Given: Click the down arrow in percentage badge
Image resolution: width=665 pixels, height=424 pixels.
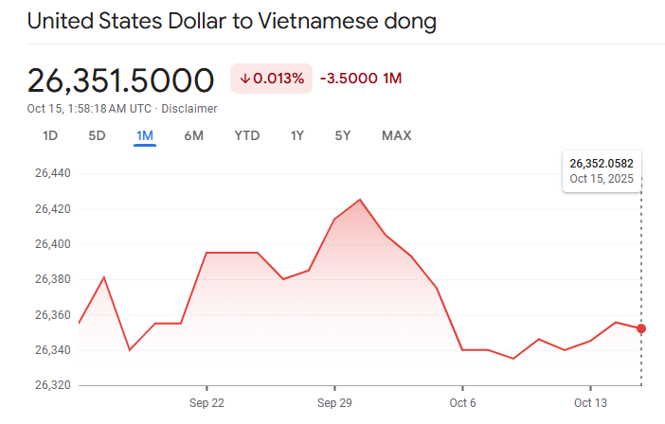Looking at the screenshot, I should click(x=245, y=79).
